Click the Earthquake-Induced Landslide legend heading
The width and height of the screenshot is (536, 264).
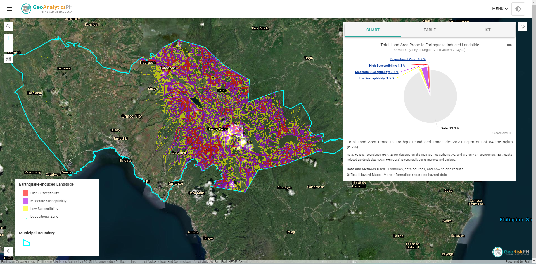pos(46,184)
